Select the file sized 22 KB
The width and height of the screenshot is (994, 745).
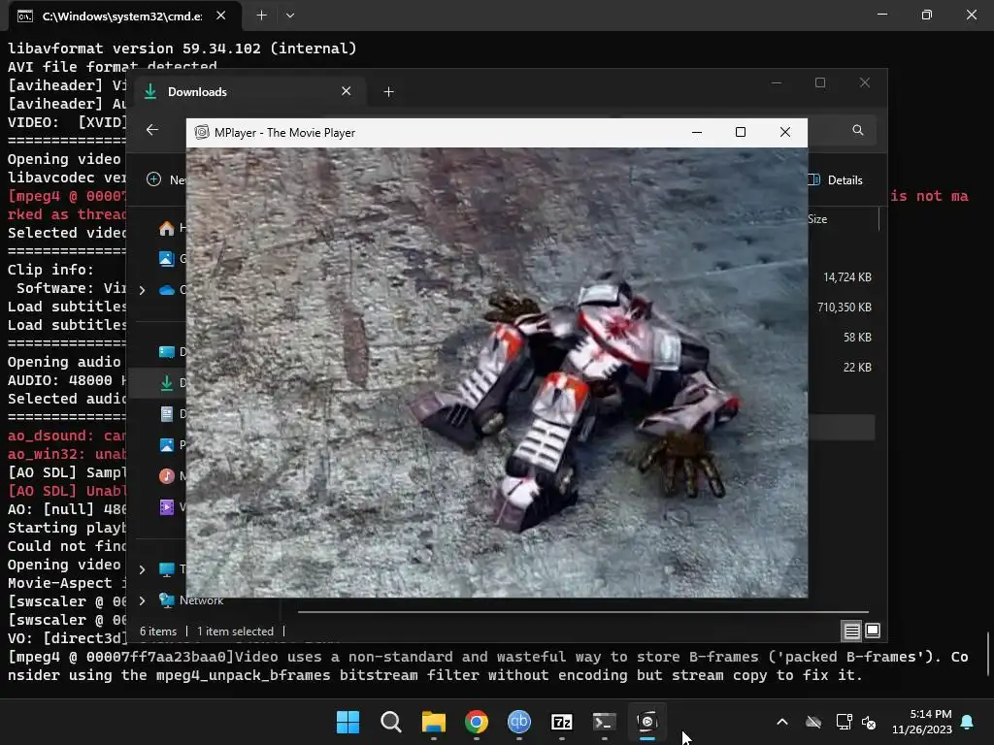pos(857,368)
